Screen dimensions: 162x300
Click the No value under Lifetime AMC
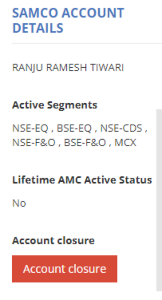(x=19, y=203)
